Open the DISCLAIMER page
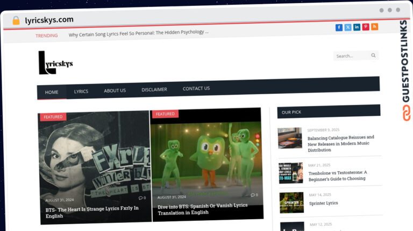This screenshot has height=231, width=413. tap(154, 90)
